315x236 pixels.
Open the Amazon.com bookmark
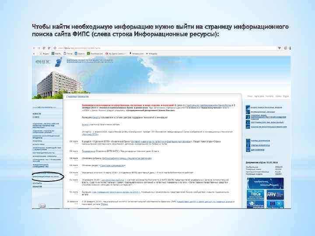(136, 54)
